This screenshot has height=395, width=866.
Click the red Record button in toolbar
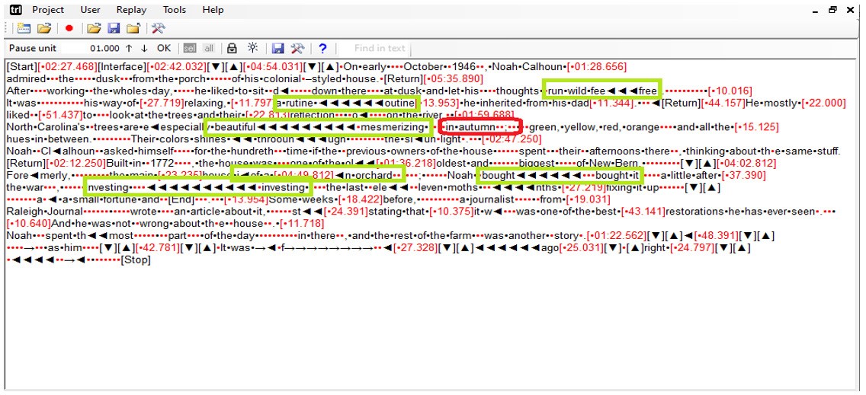[x=69, y=28]
